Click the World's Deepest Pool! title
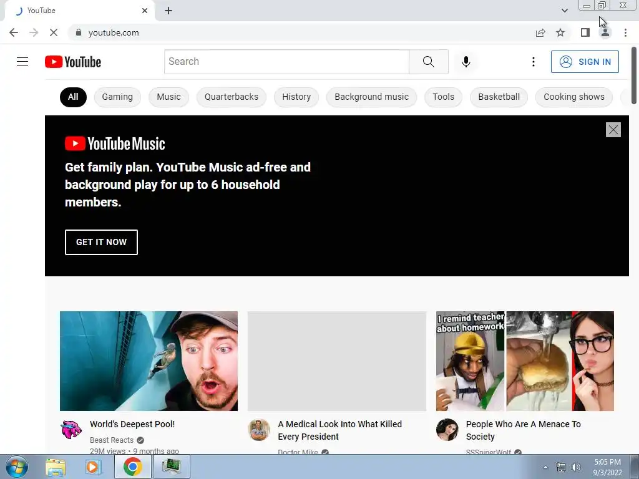 (132, 424)
